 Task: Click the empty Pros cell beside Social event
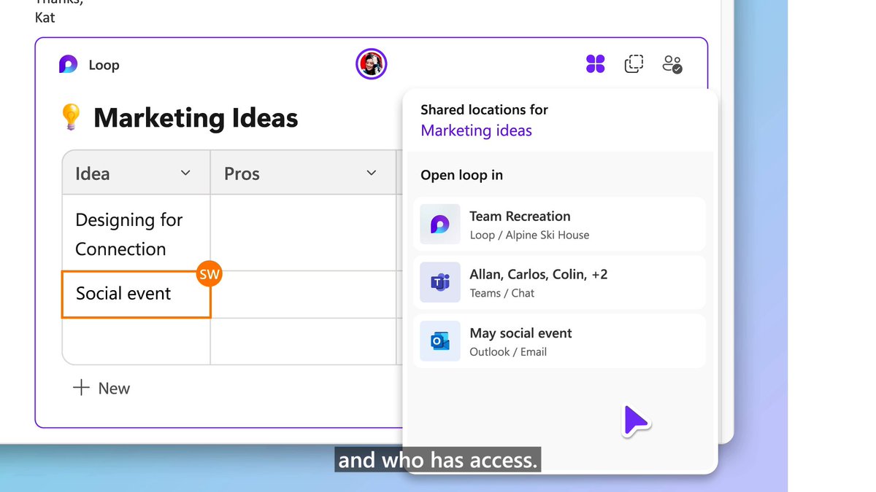pyautogui.click(x=304, y=294)
